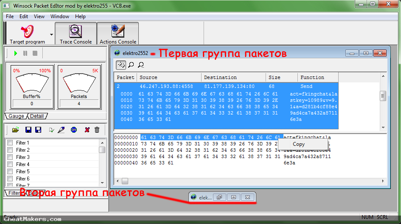Click the globe icon in elektro2552 title
401x224 pixels.
[118, 53]
